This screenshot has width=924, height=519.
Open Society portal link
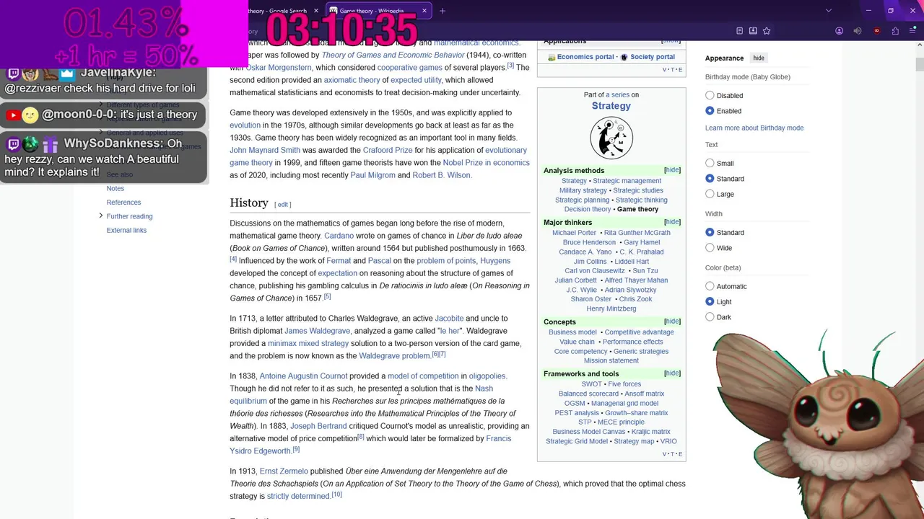653,57
